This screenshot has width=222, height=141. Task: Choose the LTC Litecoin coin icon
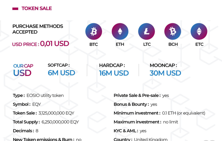pyautogui.click(x=146, y=31)
